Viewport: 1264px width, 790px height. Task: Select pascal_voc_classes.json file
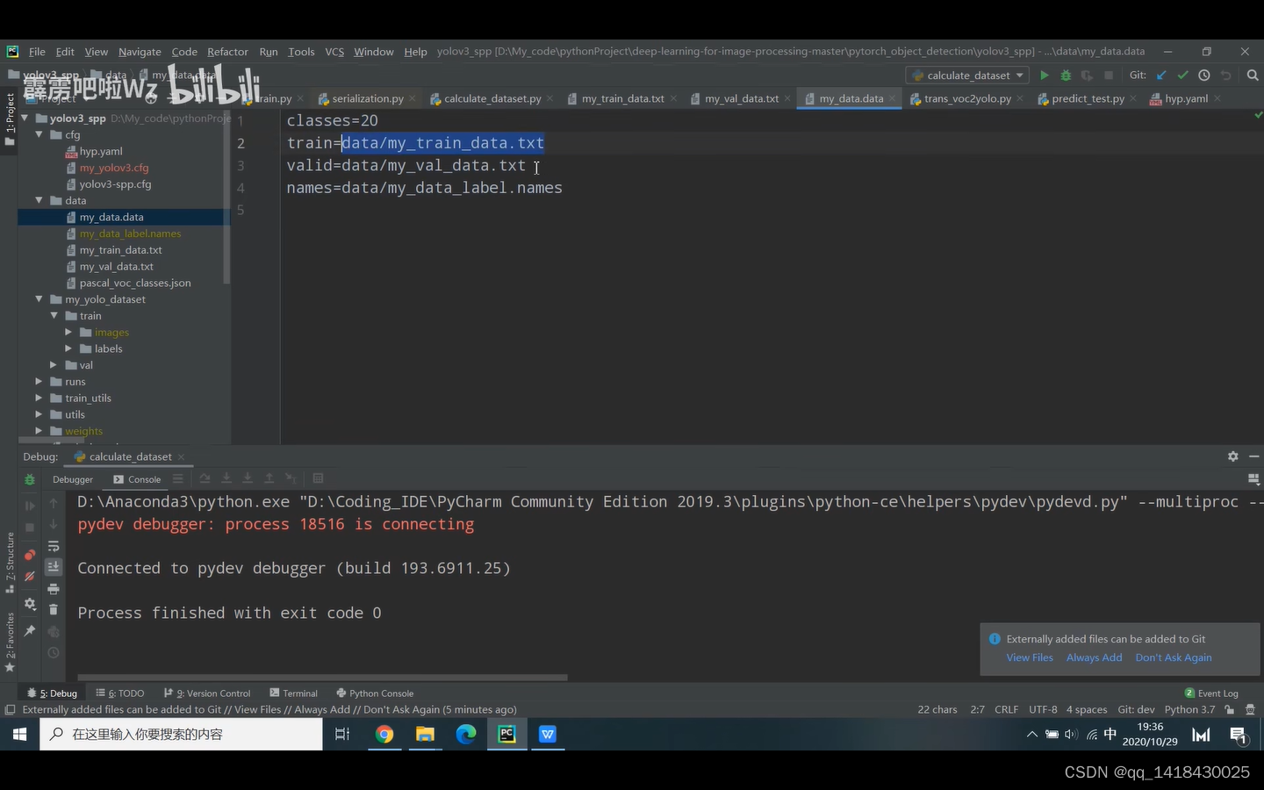[134, 283]
